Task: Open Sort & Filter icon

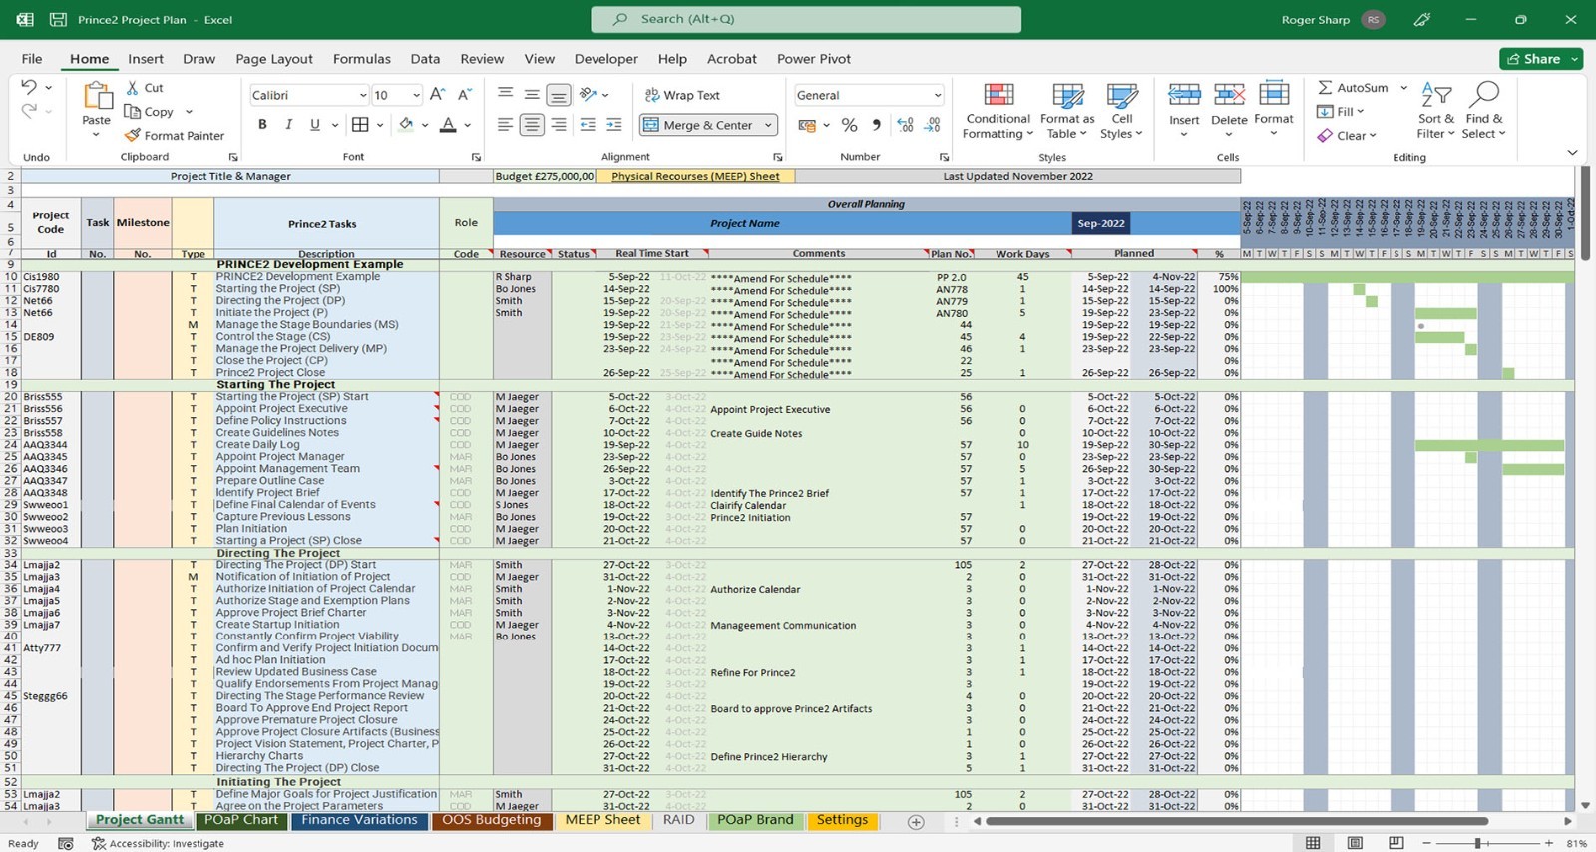Action: point(1436,95)
